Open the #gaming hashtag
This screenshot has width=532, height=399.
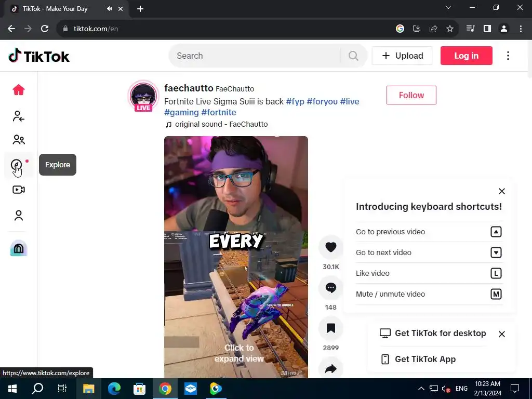point(181,112)
